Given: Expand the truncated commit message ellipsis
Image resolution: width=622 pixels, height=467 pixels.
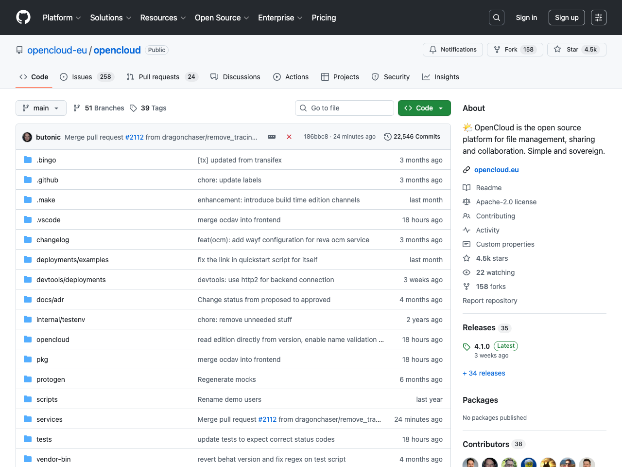Looking at the screenshot, I should (271, 137).
